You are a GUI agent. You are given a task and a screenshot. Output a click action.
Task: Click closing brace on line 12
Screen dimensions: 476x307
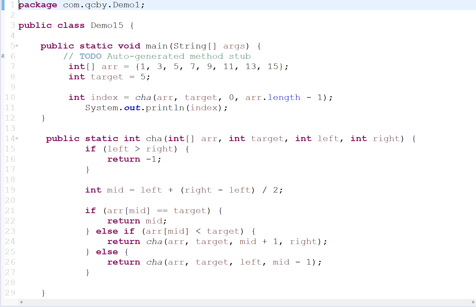pos(43,118)
